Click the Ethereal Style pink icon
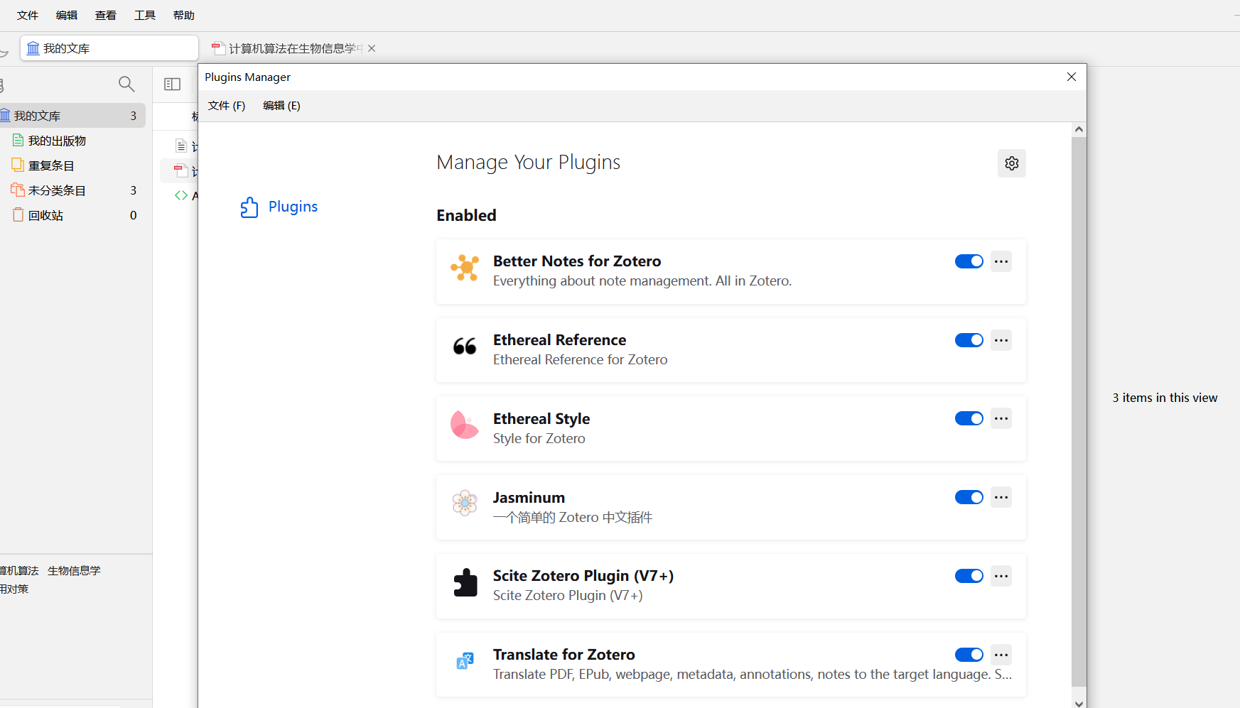Viewport: 1240px width, 708px height. click(x=465, y=425)
